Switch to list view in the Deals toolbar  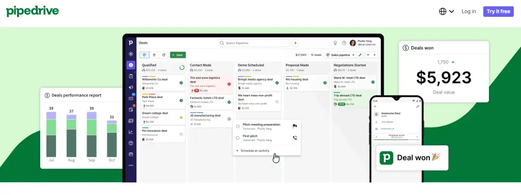point(154,55)
